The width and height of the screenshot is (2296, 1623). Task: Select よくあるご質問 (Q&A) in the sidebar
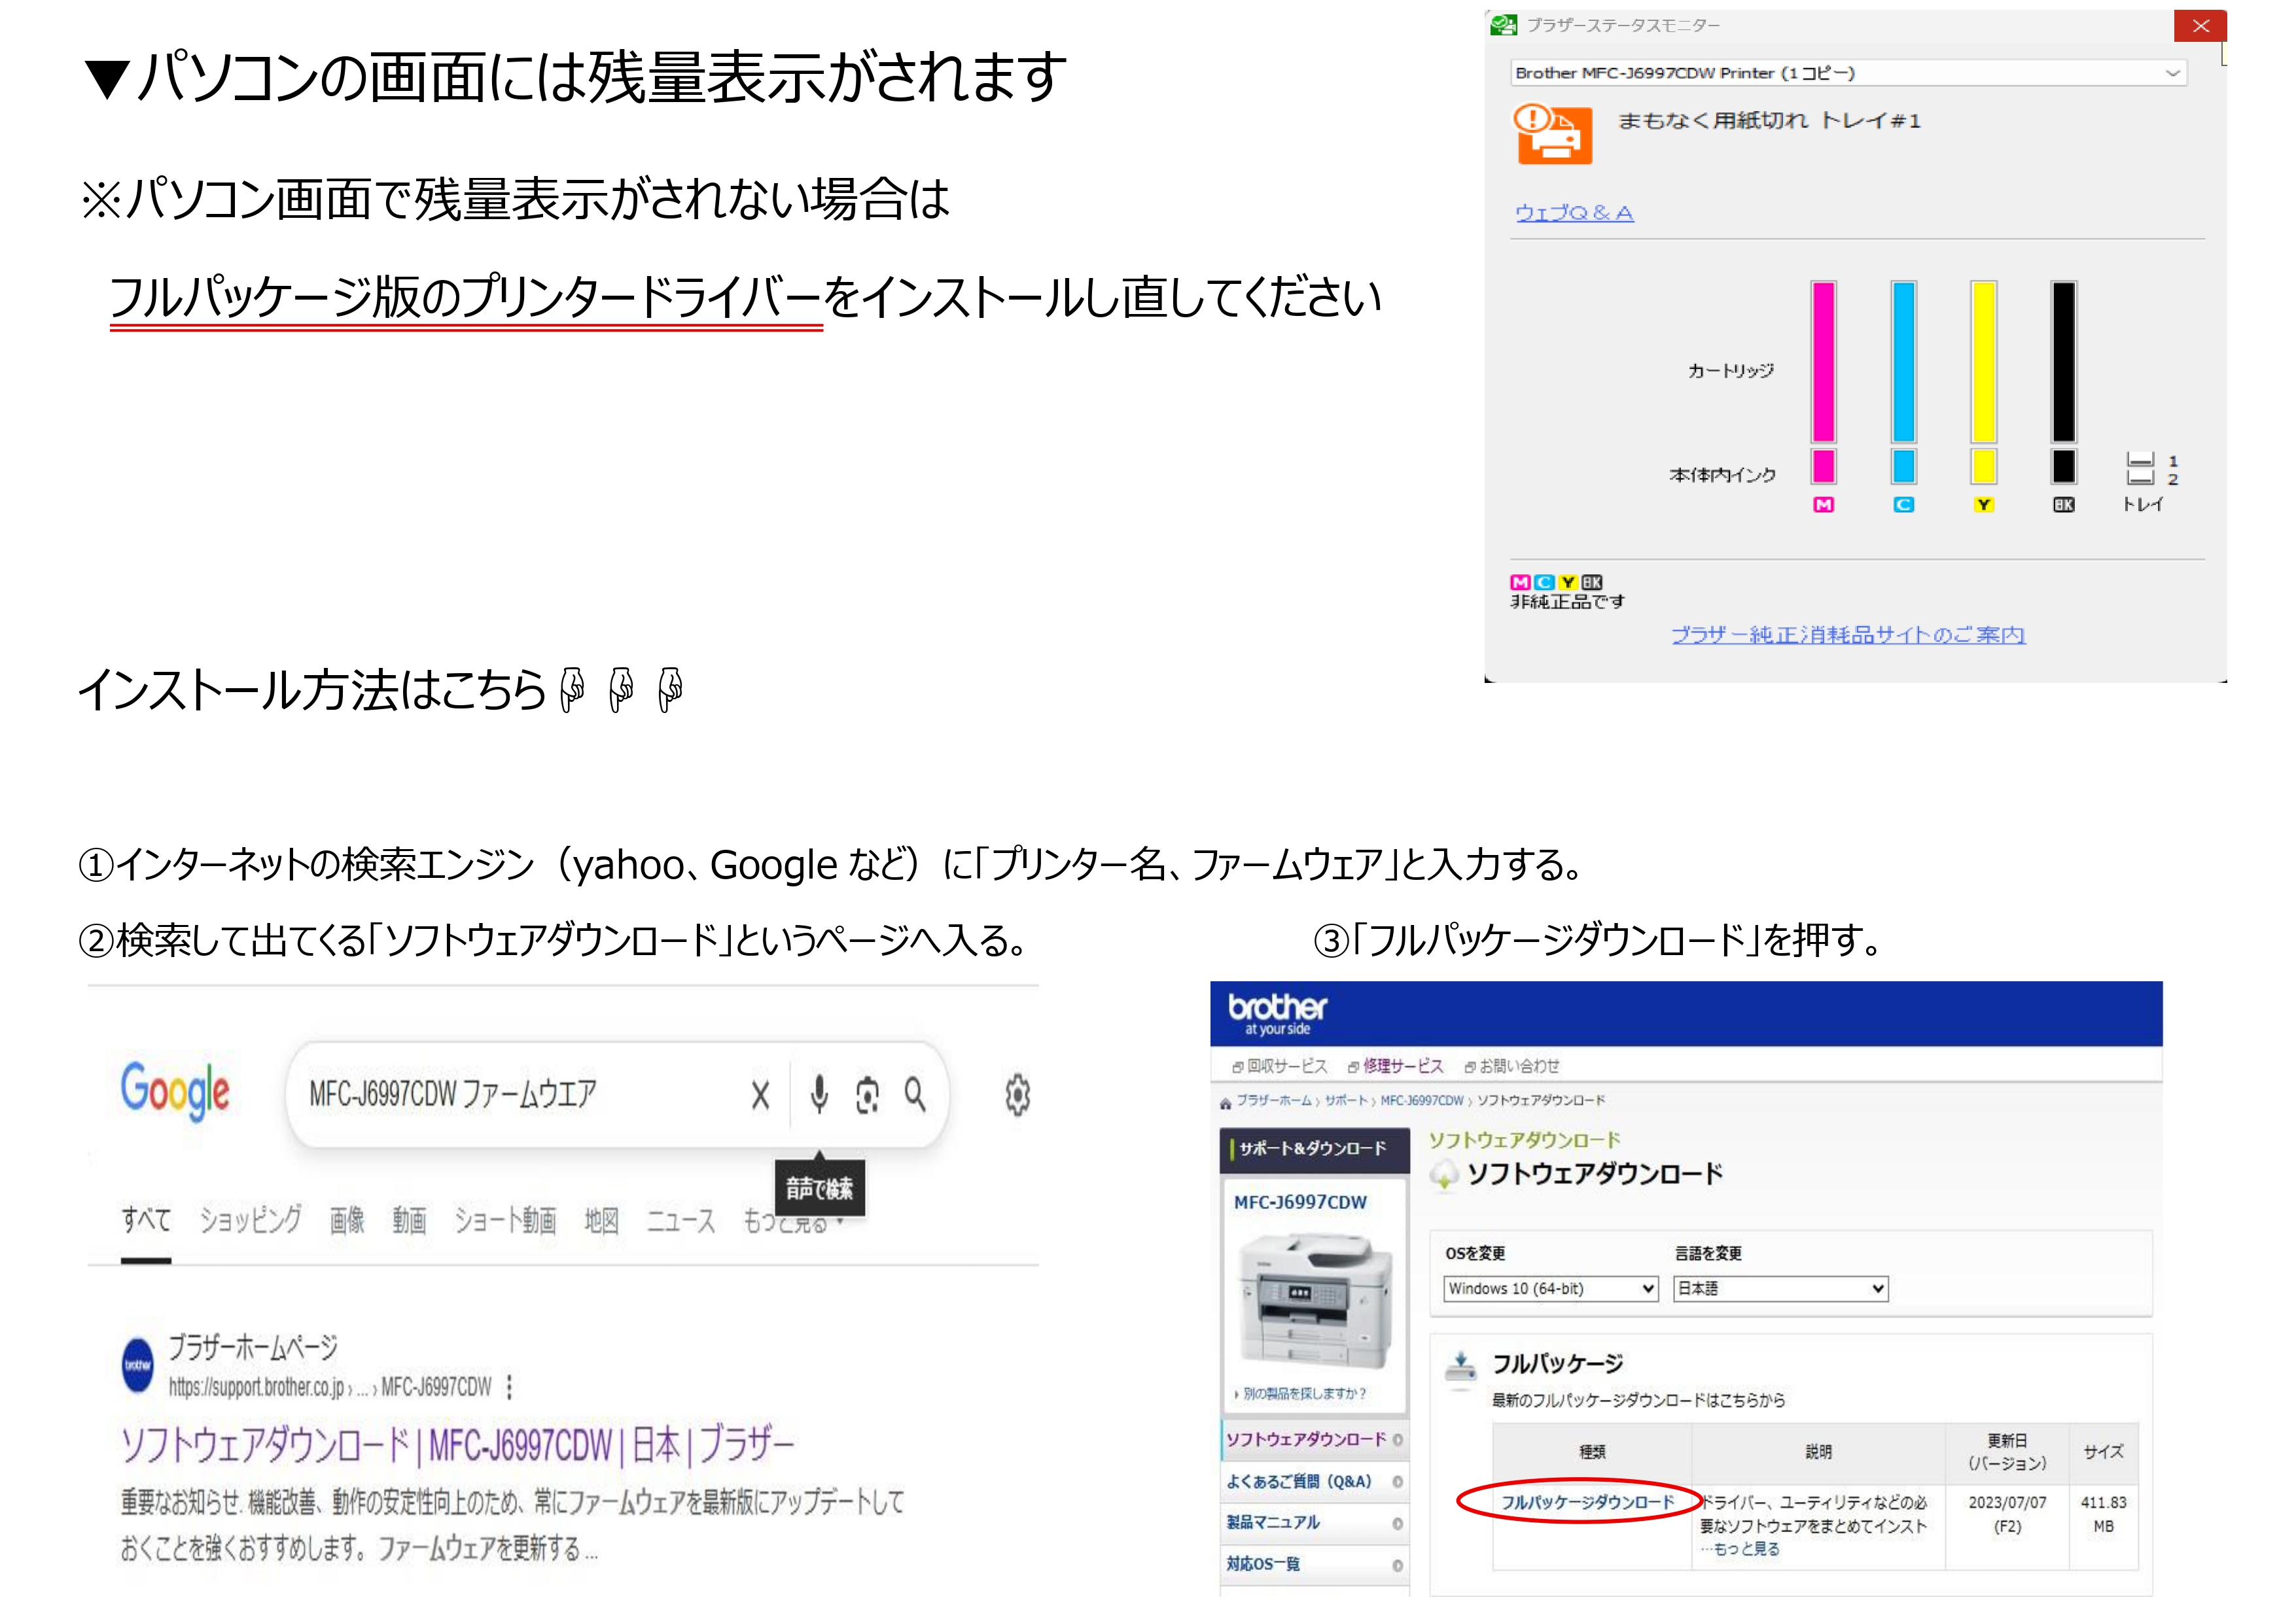tap(1314, 1481)
